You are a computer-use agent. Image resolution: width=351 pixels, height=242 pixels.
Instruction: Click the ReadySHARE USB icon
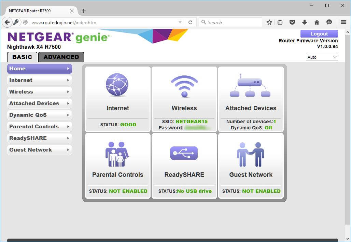(184, 153)
